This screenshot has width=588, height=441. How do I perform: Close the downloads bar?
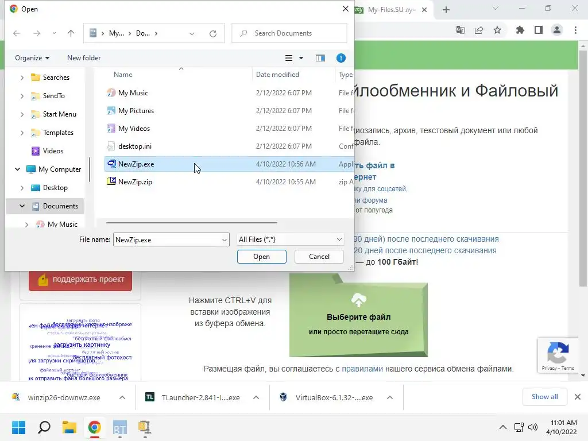[x=578, y=397]
